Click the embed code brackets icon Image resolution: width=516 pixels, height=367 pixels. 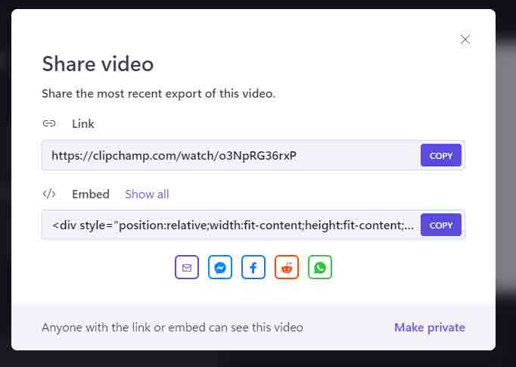(x=49, y=194)
